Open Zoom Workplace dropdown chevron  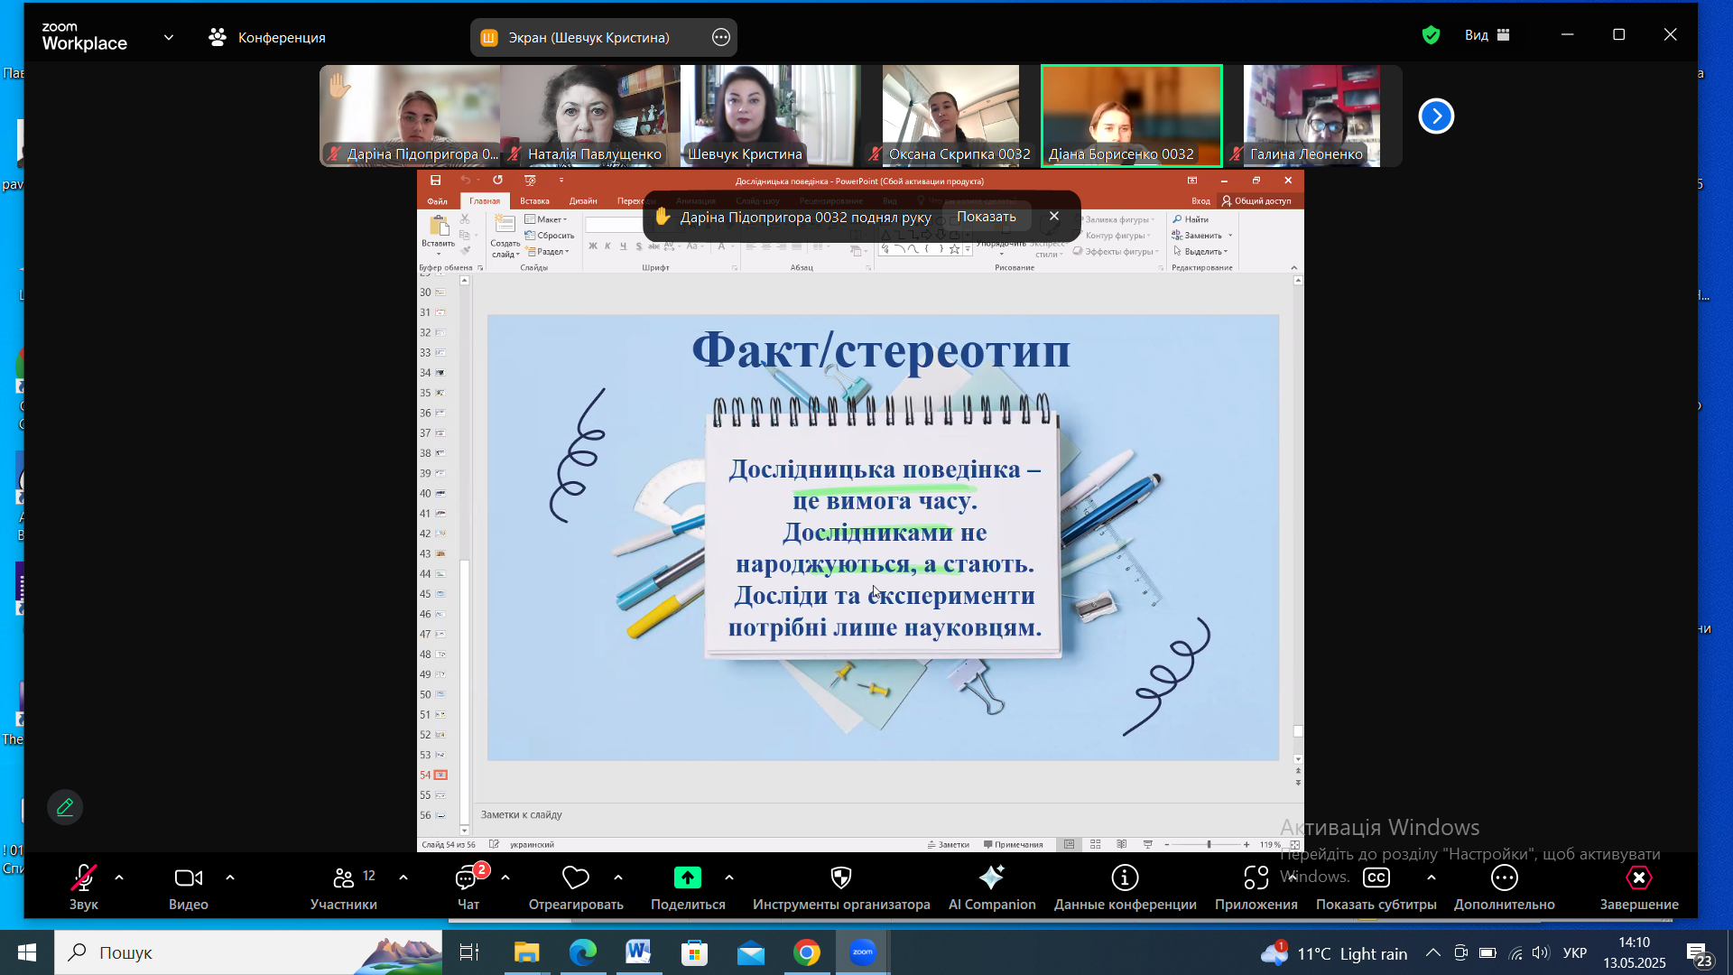tap(169, 38)
